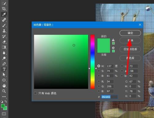The height and width of the screenshot is (118, 154).
Task: Swap foreground and background colors
Action: coord(6,101)
